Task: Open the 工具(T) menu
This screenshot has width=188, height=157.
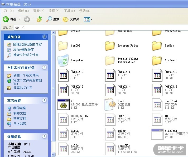Action: (x=69, y=11)
